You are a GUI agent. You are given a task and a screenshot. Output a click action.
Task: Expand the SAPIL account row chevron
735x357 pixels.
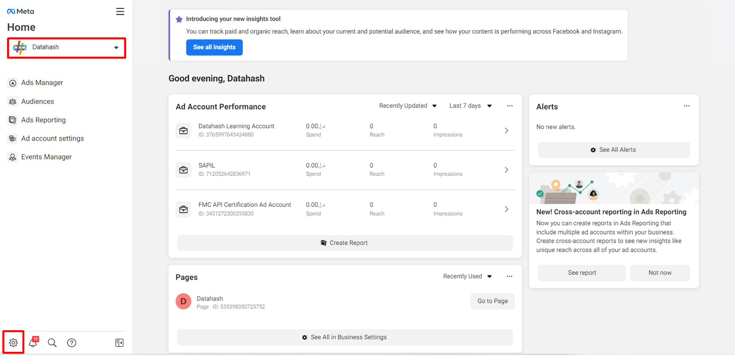tap(506, 170)
